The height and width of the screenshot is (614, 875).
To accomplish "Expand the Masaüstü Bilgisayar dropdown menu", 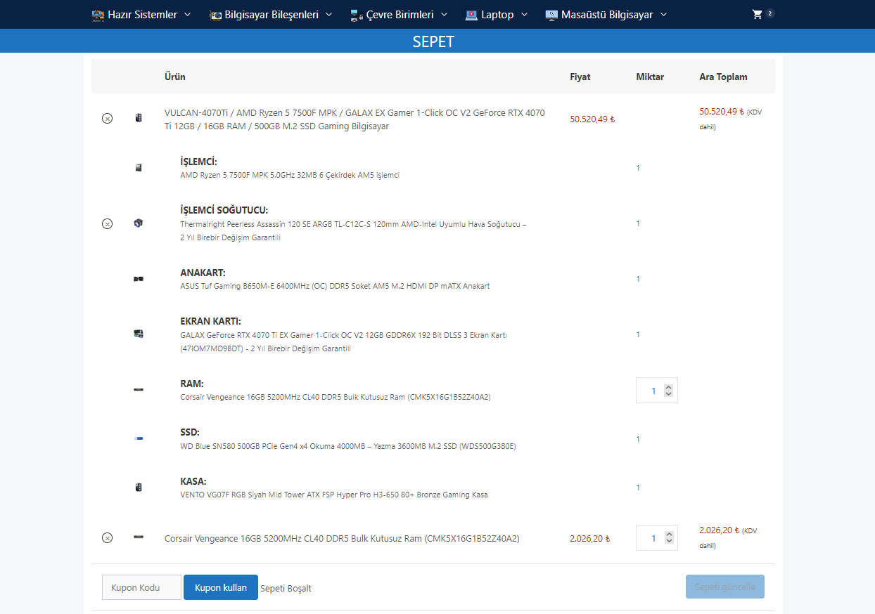I will [x=663, y=15].
